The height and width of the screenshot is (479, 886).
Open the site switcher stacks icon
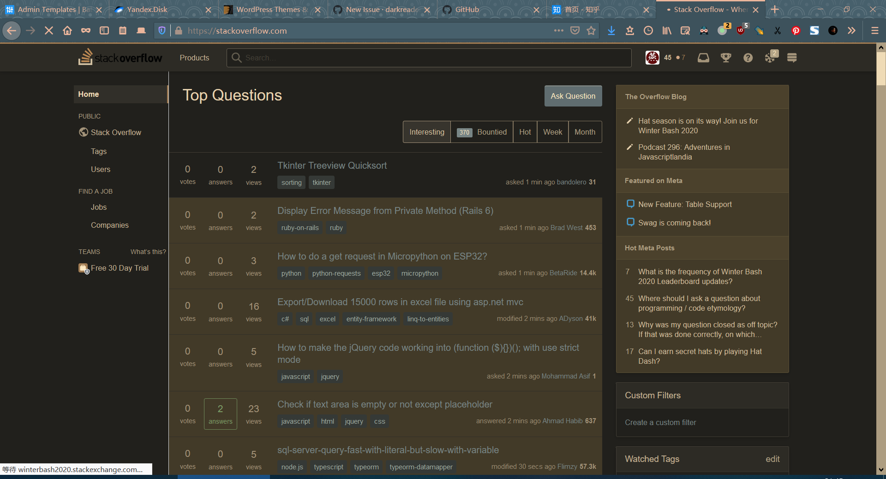[x=792, y=58]
